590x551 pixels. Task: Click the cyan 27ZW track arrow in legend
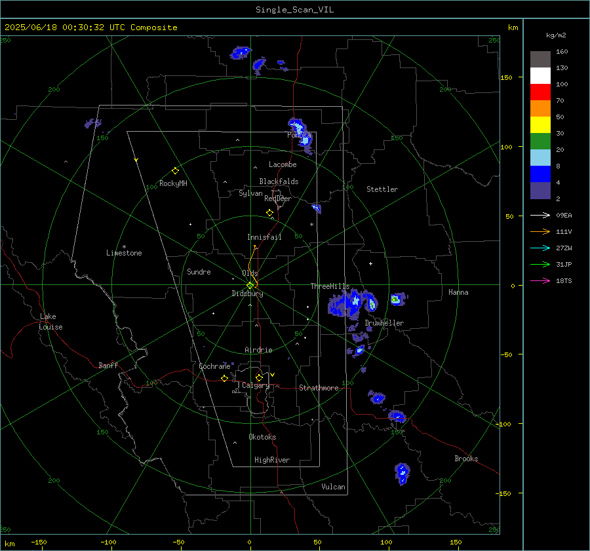click(x=540, y=248)
